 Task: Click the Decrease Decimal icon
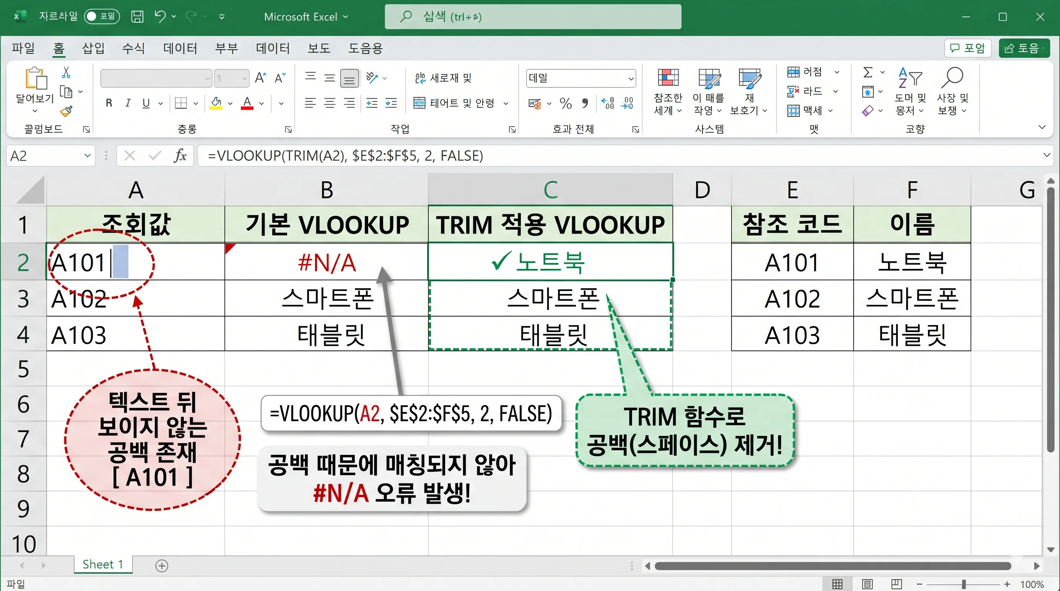tap(627, 103)
